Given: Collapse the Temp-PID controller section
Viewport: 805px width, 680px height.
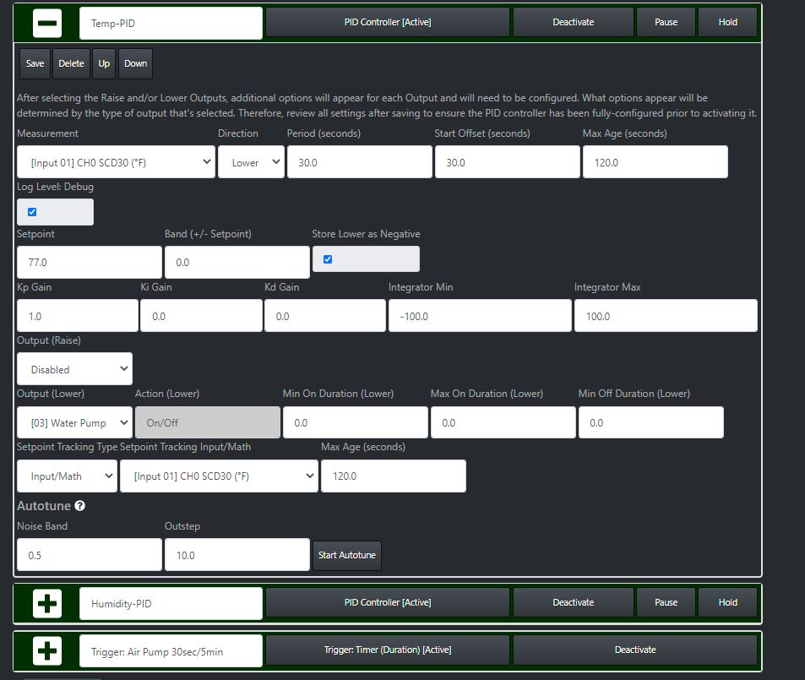Looking at the screenshot, I should click(46, 22).
